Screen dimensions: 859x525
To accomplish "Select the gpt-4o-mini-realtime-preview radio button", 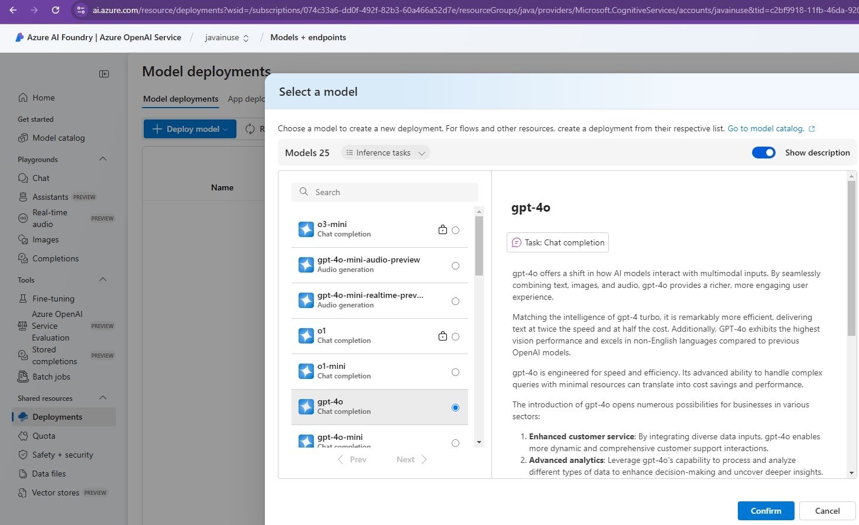I will coord(455,301).
